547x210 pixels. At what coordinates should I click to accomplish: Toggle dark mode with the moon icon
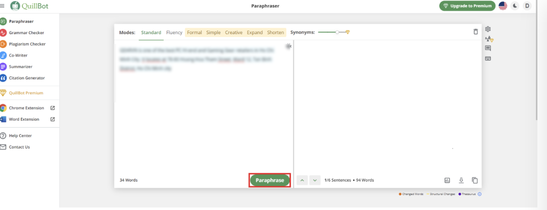(x=515, y=5)
